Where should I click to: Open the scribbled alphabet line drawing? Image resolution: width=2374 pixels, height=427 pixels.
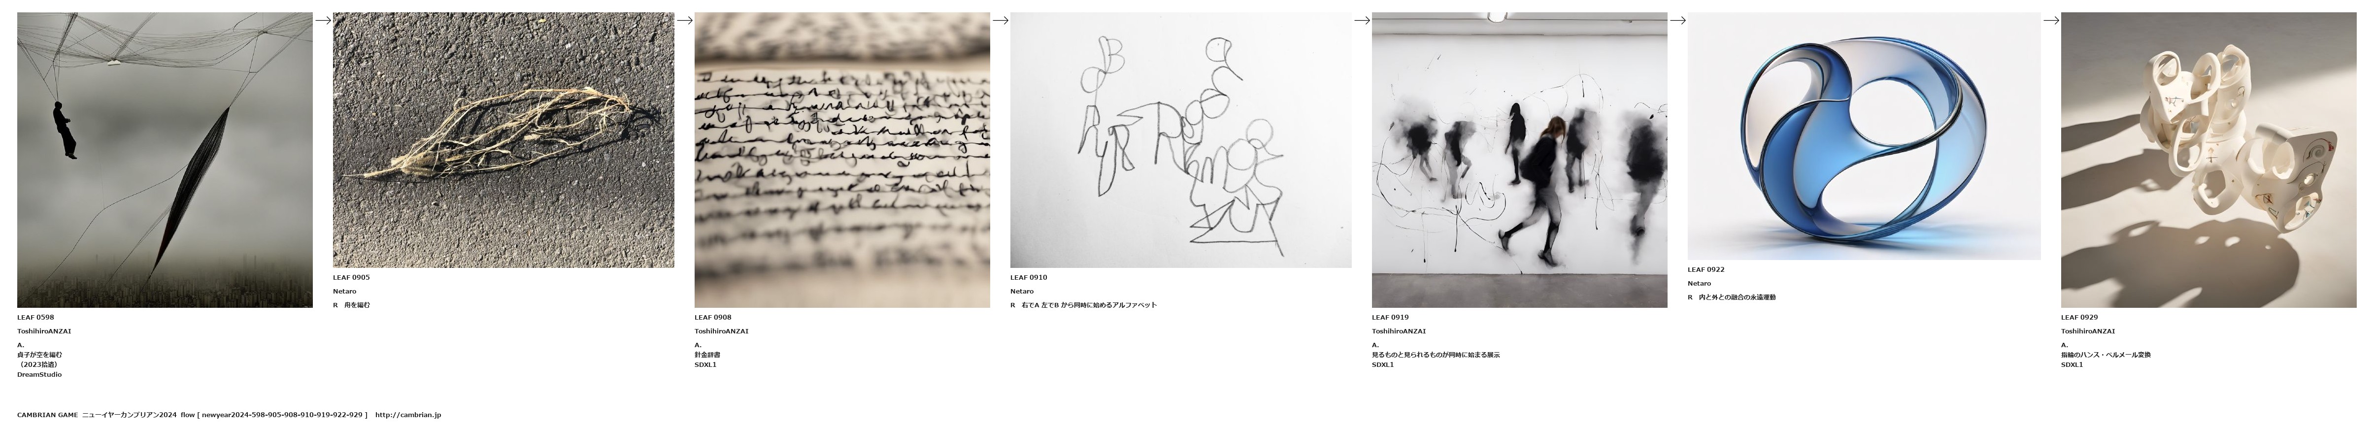coord(1180,140)
